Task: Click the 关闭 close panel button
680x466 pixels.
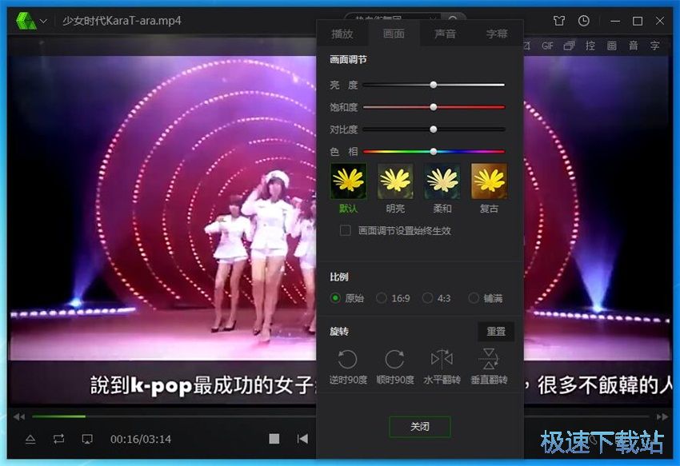Action: point(420,427)
